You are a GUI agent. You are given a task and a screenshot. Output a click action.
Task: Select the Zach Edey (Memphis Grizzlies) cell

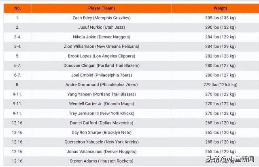101,18
